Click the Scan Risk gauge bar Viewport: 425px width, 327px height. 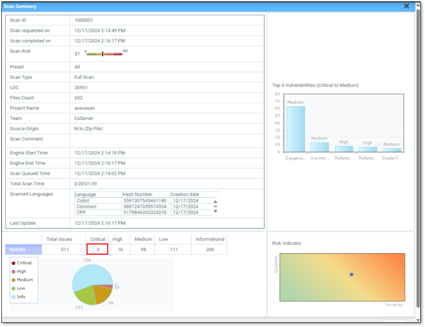point(104,54)
